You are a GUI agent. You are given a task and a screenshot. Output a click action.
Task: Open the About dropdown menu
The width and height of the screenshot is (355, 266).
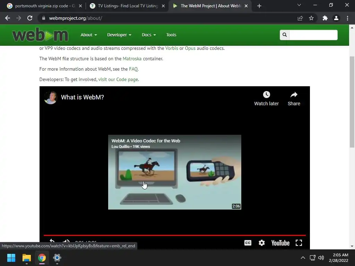point(89,35)
